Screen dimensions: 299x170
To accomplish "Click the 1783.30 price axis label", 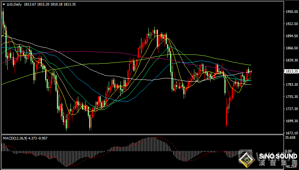I will (x=291, y=85).
